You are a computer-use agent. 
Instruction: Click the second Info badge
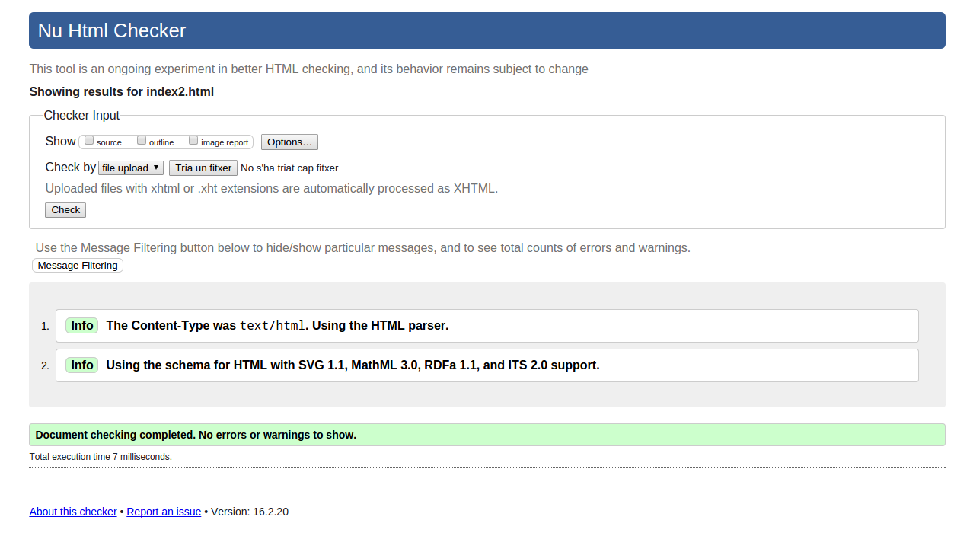pos(81,365)
